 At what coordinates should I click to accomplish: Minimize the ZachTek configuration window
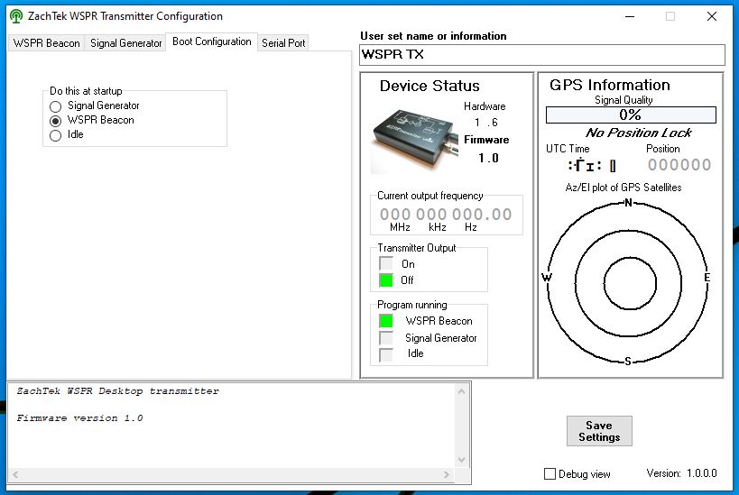coord(630,16)
